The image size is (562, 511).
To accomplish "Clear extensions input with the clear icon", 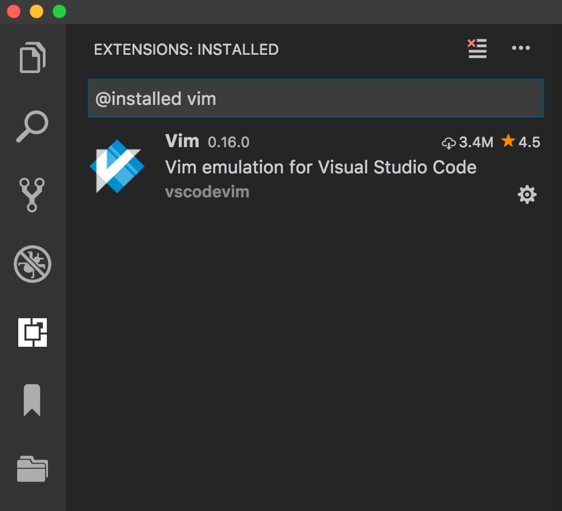I will [x=477, y=48].
